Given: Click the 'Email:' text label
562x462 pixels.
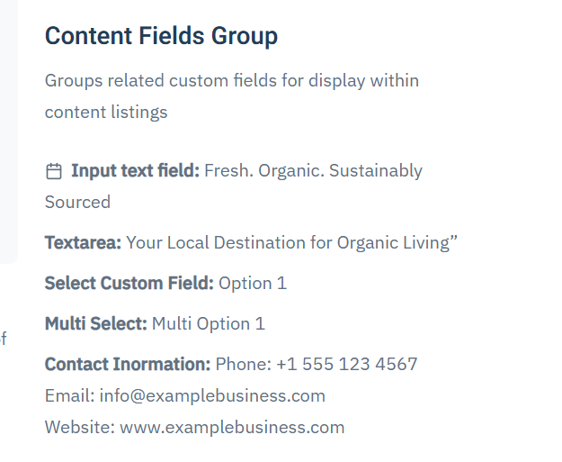Looking at the screenshot, I should (69, 395).
